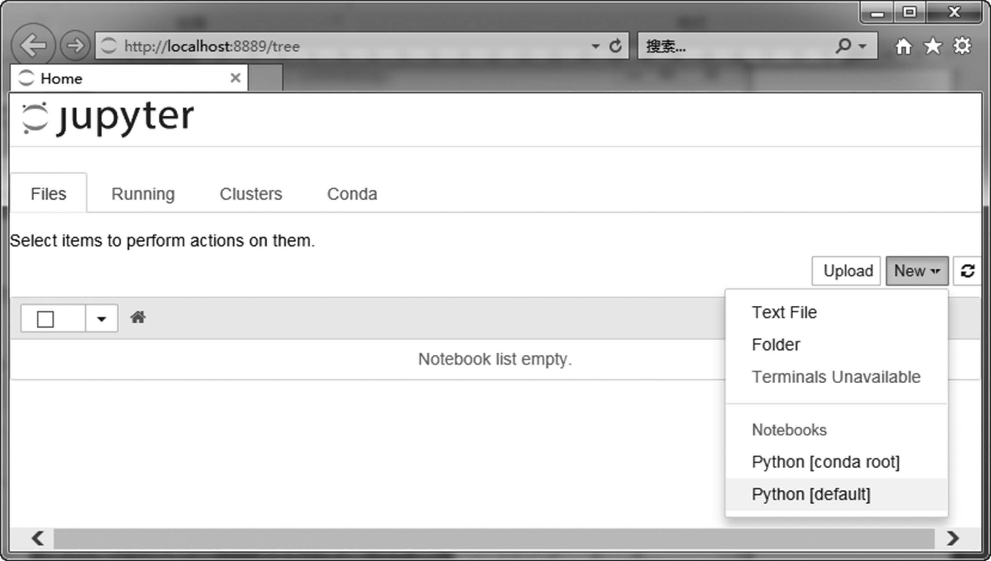Close the browser window
991x561 pixels.
tap(954, 13)
